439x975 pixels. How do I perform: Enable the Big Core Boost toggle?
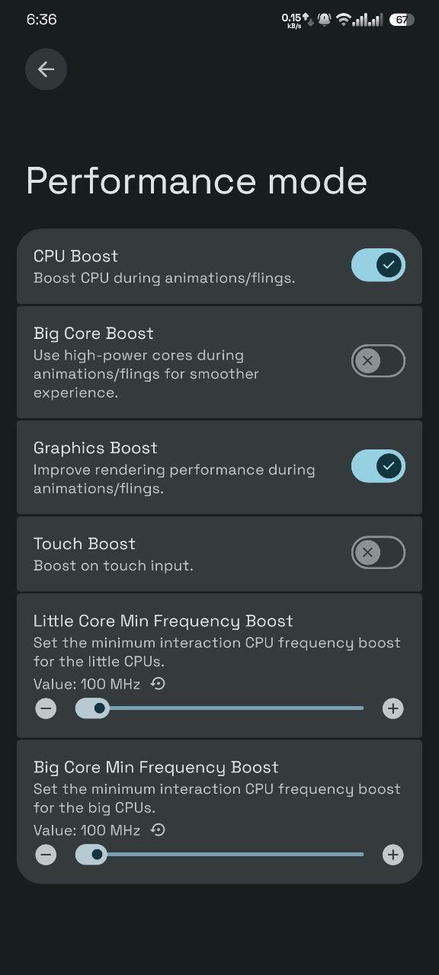tap(378, 360)
